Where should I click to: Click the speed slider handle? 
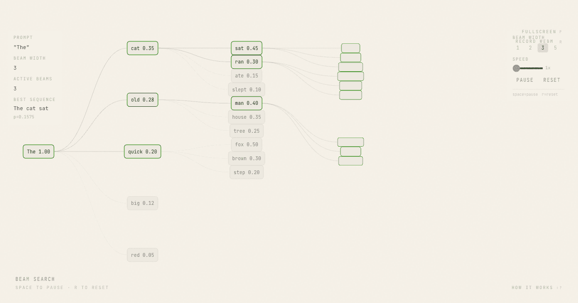click(x=516, y=68)
